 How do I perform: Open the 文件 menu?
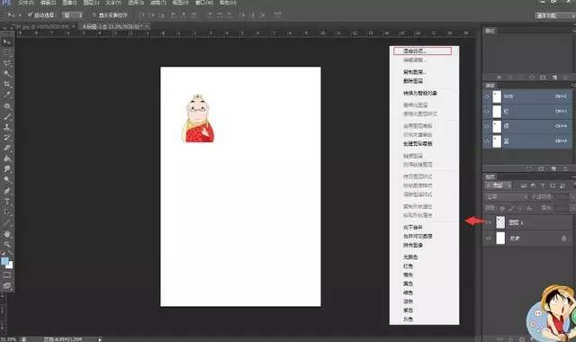(26, 3)
